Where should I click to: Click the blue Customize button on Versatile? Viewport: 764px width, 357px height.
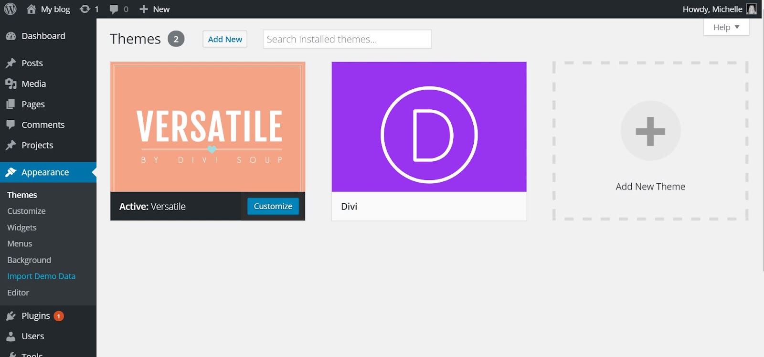point(273,206)
